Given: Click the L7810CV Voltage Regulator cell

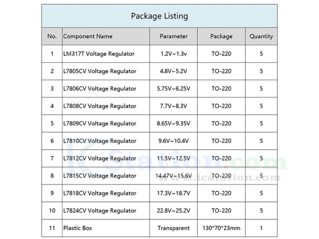Looking at the screenshot, I should (x=100, y=141).
